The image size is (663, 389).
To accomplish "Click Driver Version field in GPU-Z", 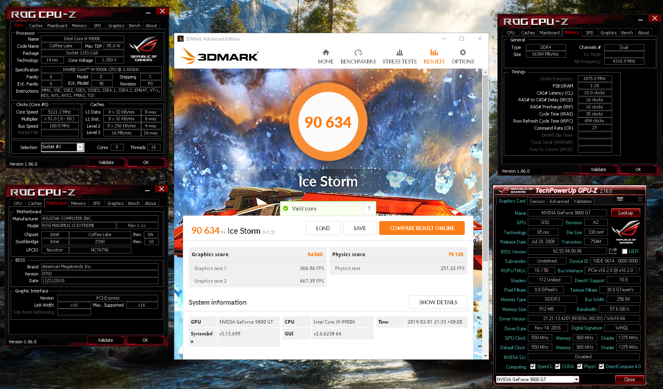I will 584,318.
